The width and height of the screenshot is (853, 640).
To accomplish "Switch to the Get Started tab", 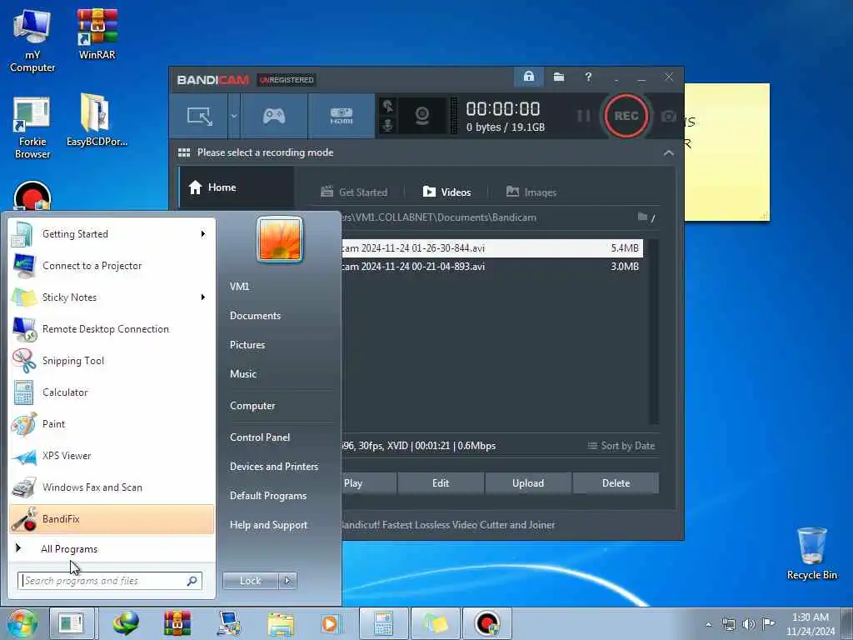I will coord(353,192).
